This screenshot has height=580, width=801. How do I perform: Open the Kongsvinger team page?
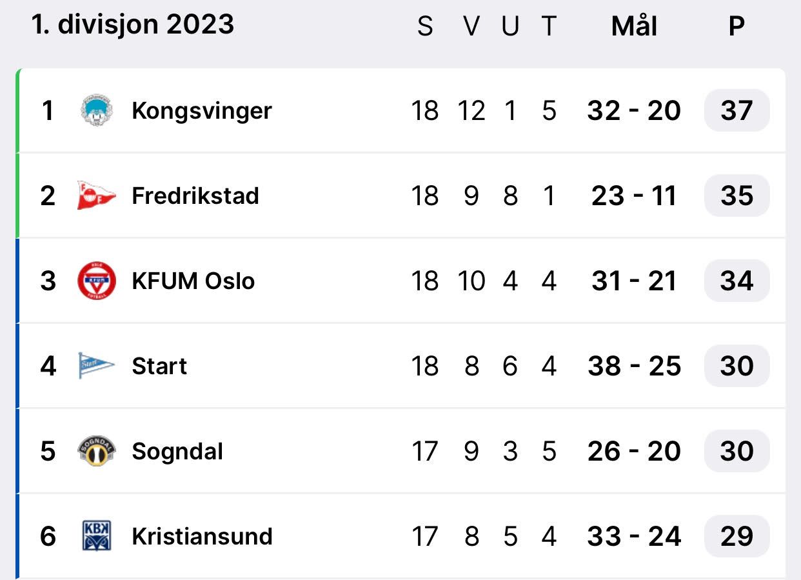point(202,110)
